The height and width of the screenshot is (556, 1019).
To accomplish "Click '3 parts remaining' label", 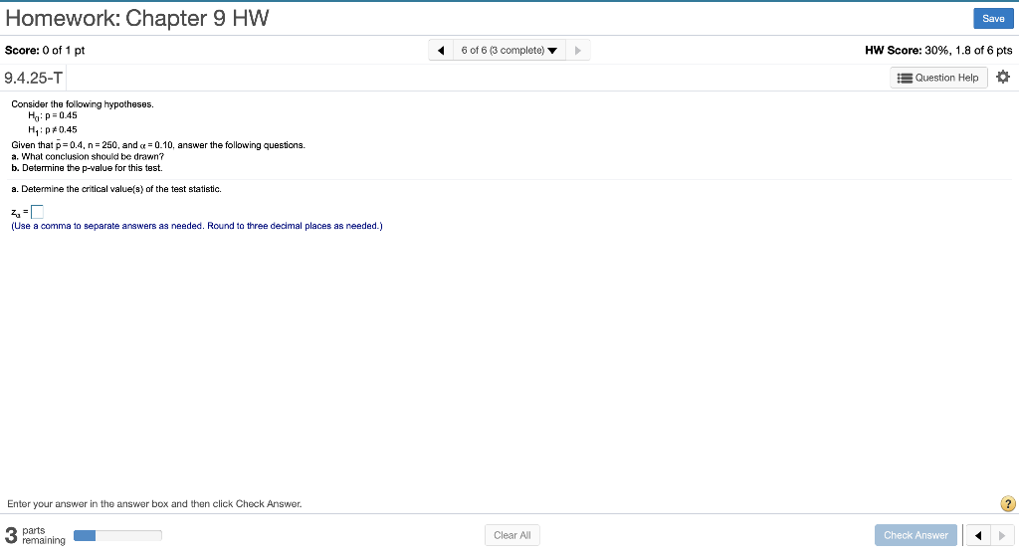I will (35, 535).
